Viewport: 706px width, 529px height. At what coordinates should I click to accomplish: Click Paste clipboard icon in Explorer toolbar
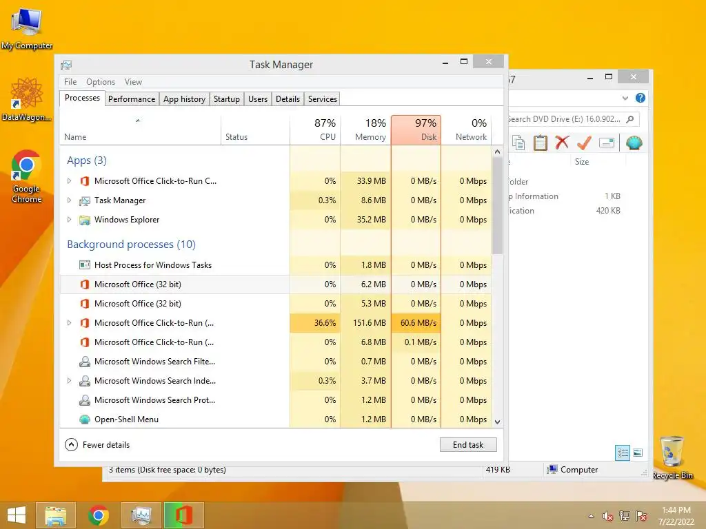pos(541,143)
